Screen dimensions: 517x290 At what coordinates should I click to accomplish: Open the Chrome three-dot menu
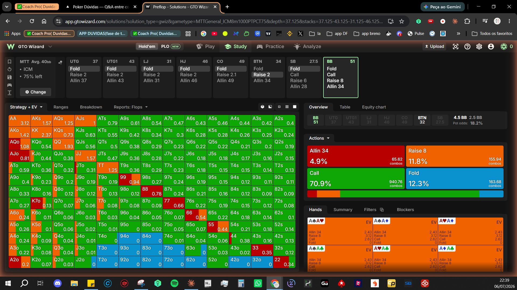[x=509, y=21]
